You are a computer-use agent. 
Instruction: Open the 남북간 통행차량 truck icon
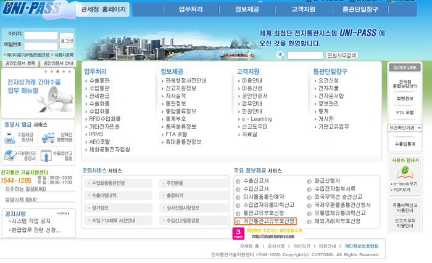pyautogui.click(x=48, y=137)
